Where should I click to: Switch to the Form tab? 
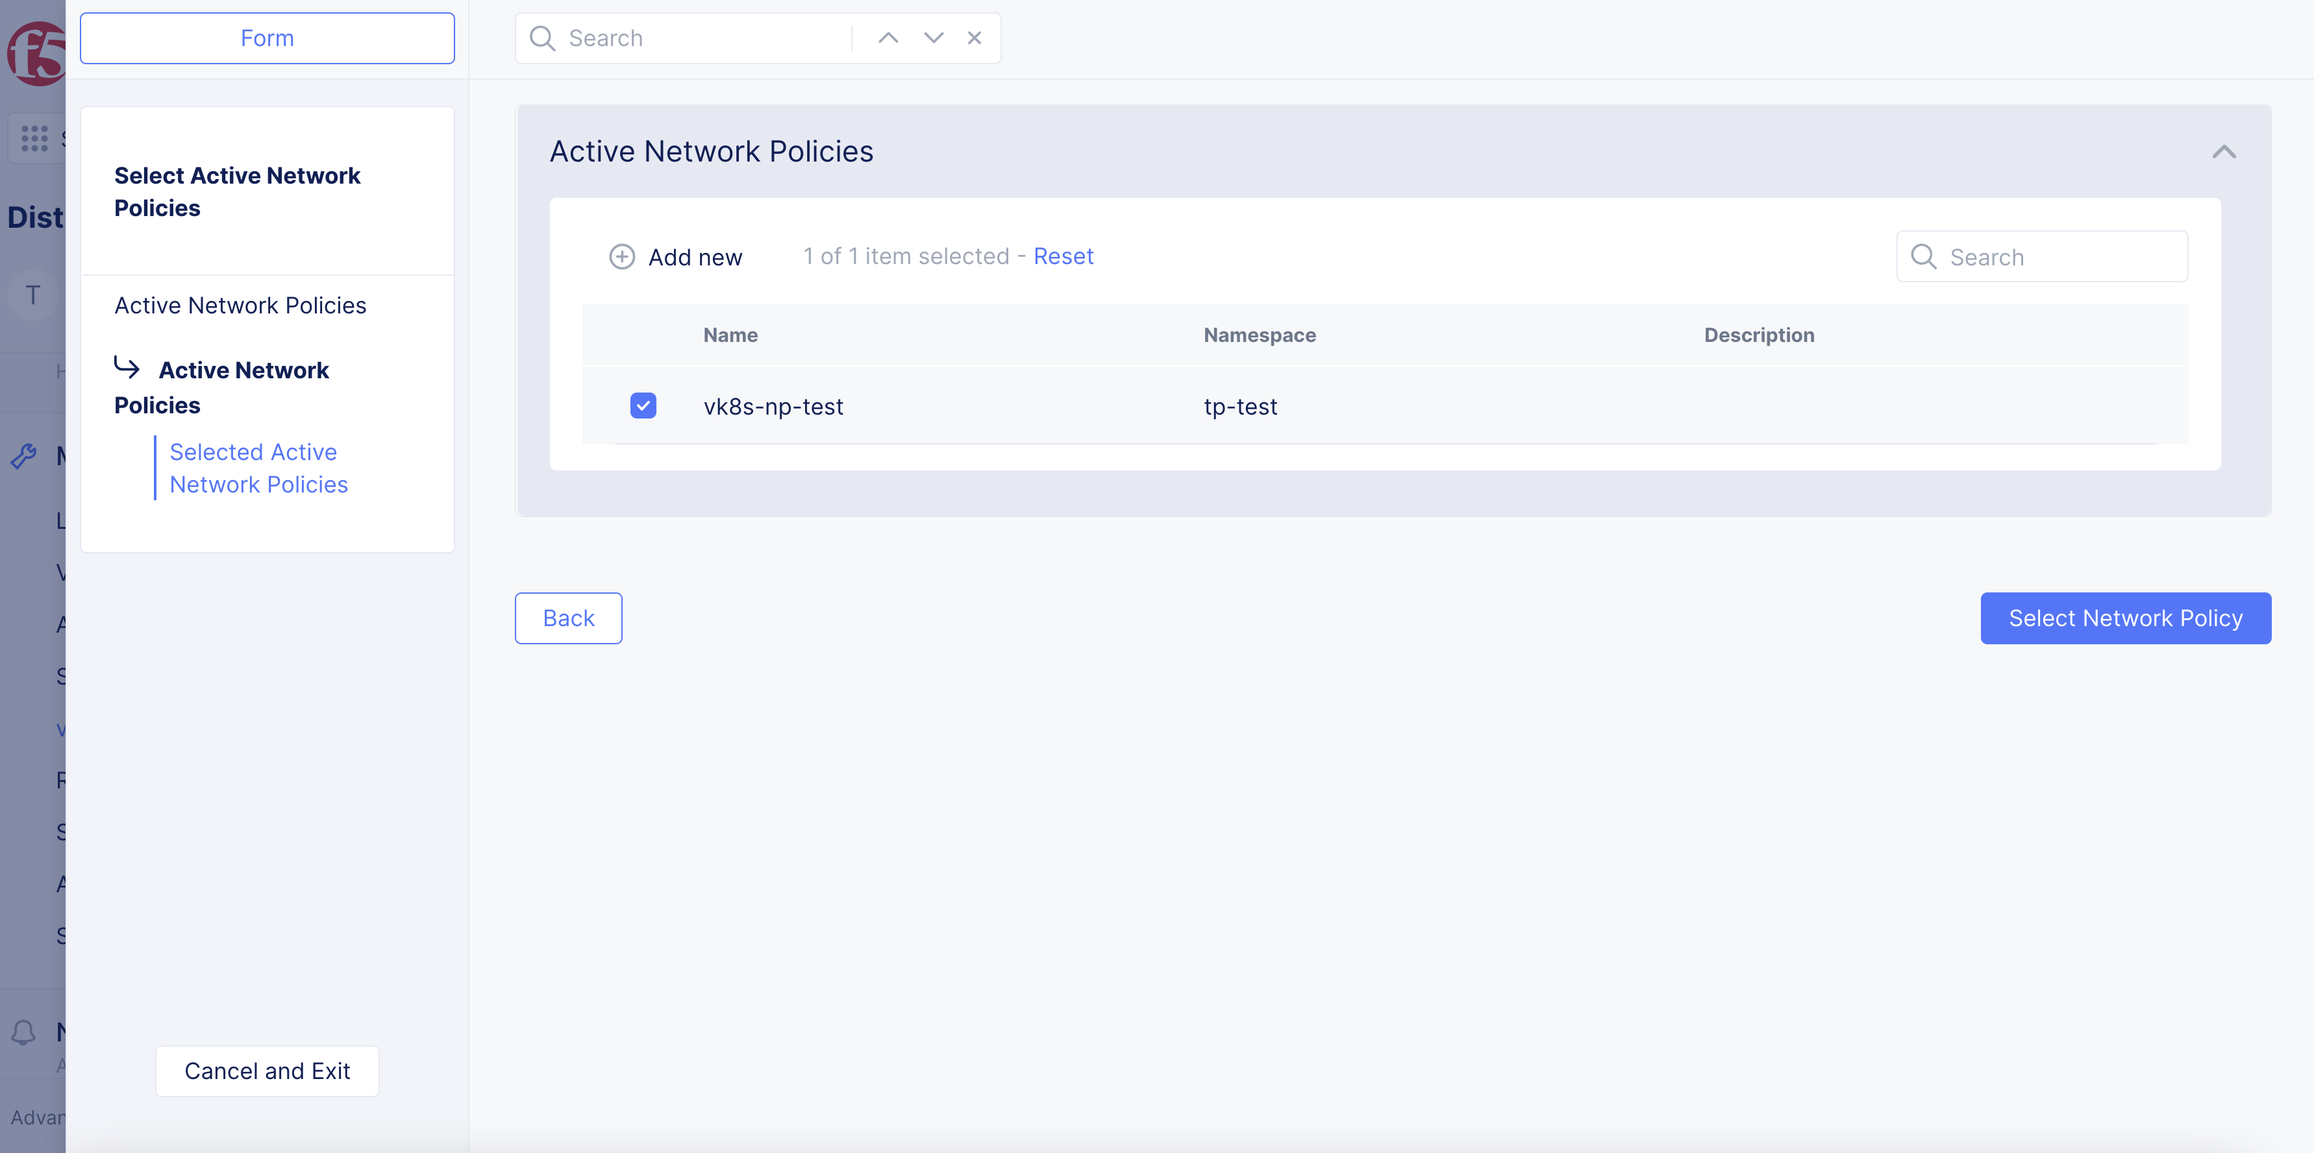click(267, 38)
